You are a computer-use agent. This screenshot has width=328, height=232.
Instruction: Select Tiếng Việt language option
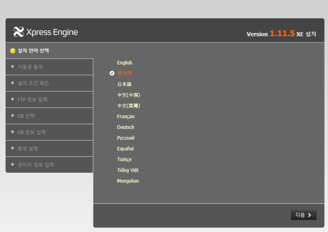tap(128, 170)
